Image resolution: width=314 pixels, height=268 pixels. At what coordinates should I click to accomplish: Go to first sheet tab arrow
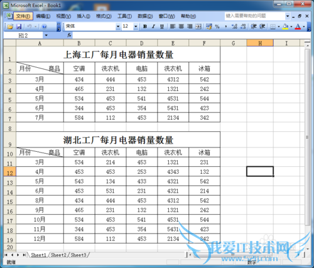coord(6,255)
